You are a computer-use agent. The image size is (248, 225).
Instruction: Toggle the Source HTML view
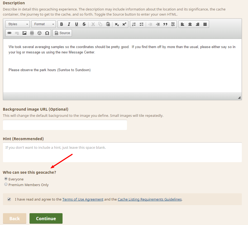[x=62, y=33]
